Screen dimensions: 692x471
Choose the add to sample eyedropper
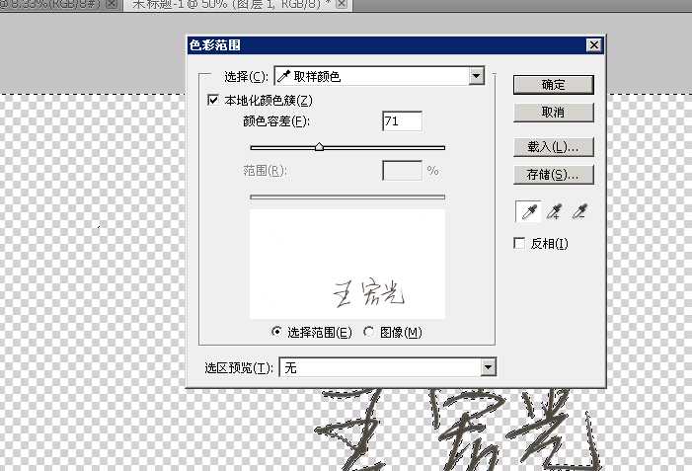point(554,212)
